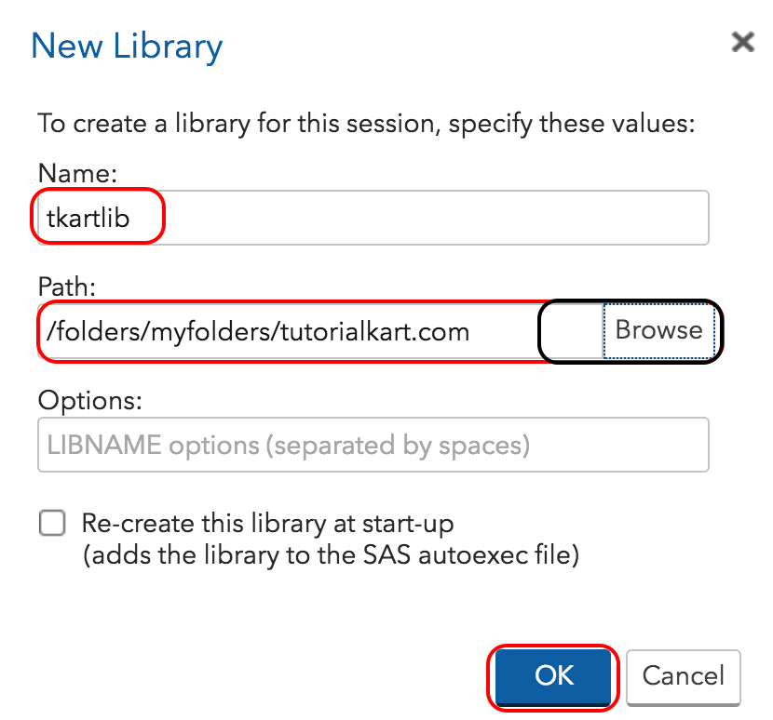Viewport: 773px width, 720px height.
Task: Enable Re-create this library at start-up
Action: (x=52, y=523)
